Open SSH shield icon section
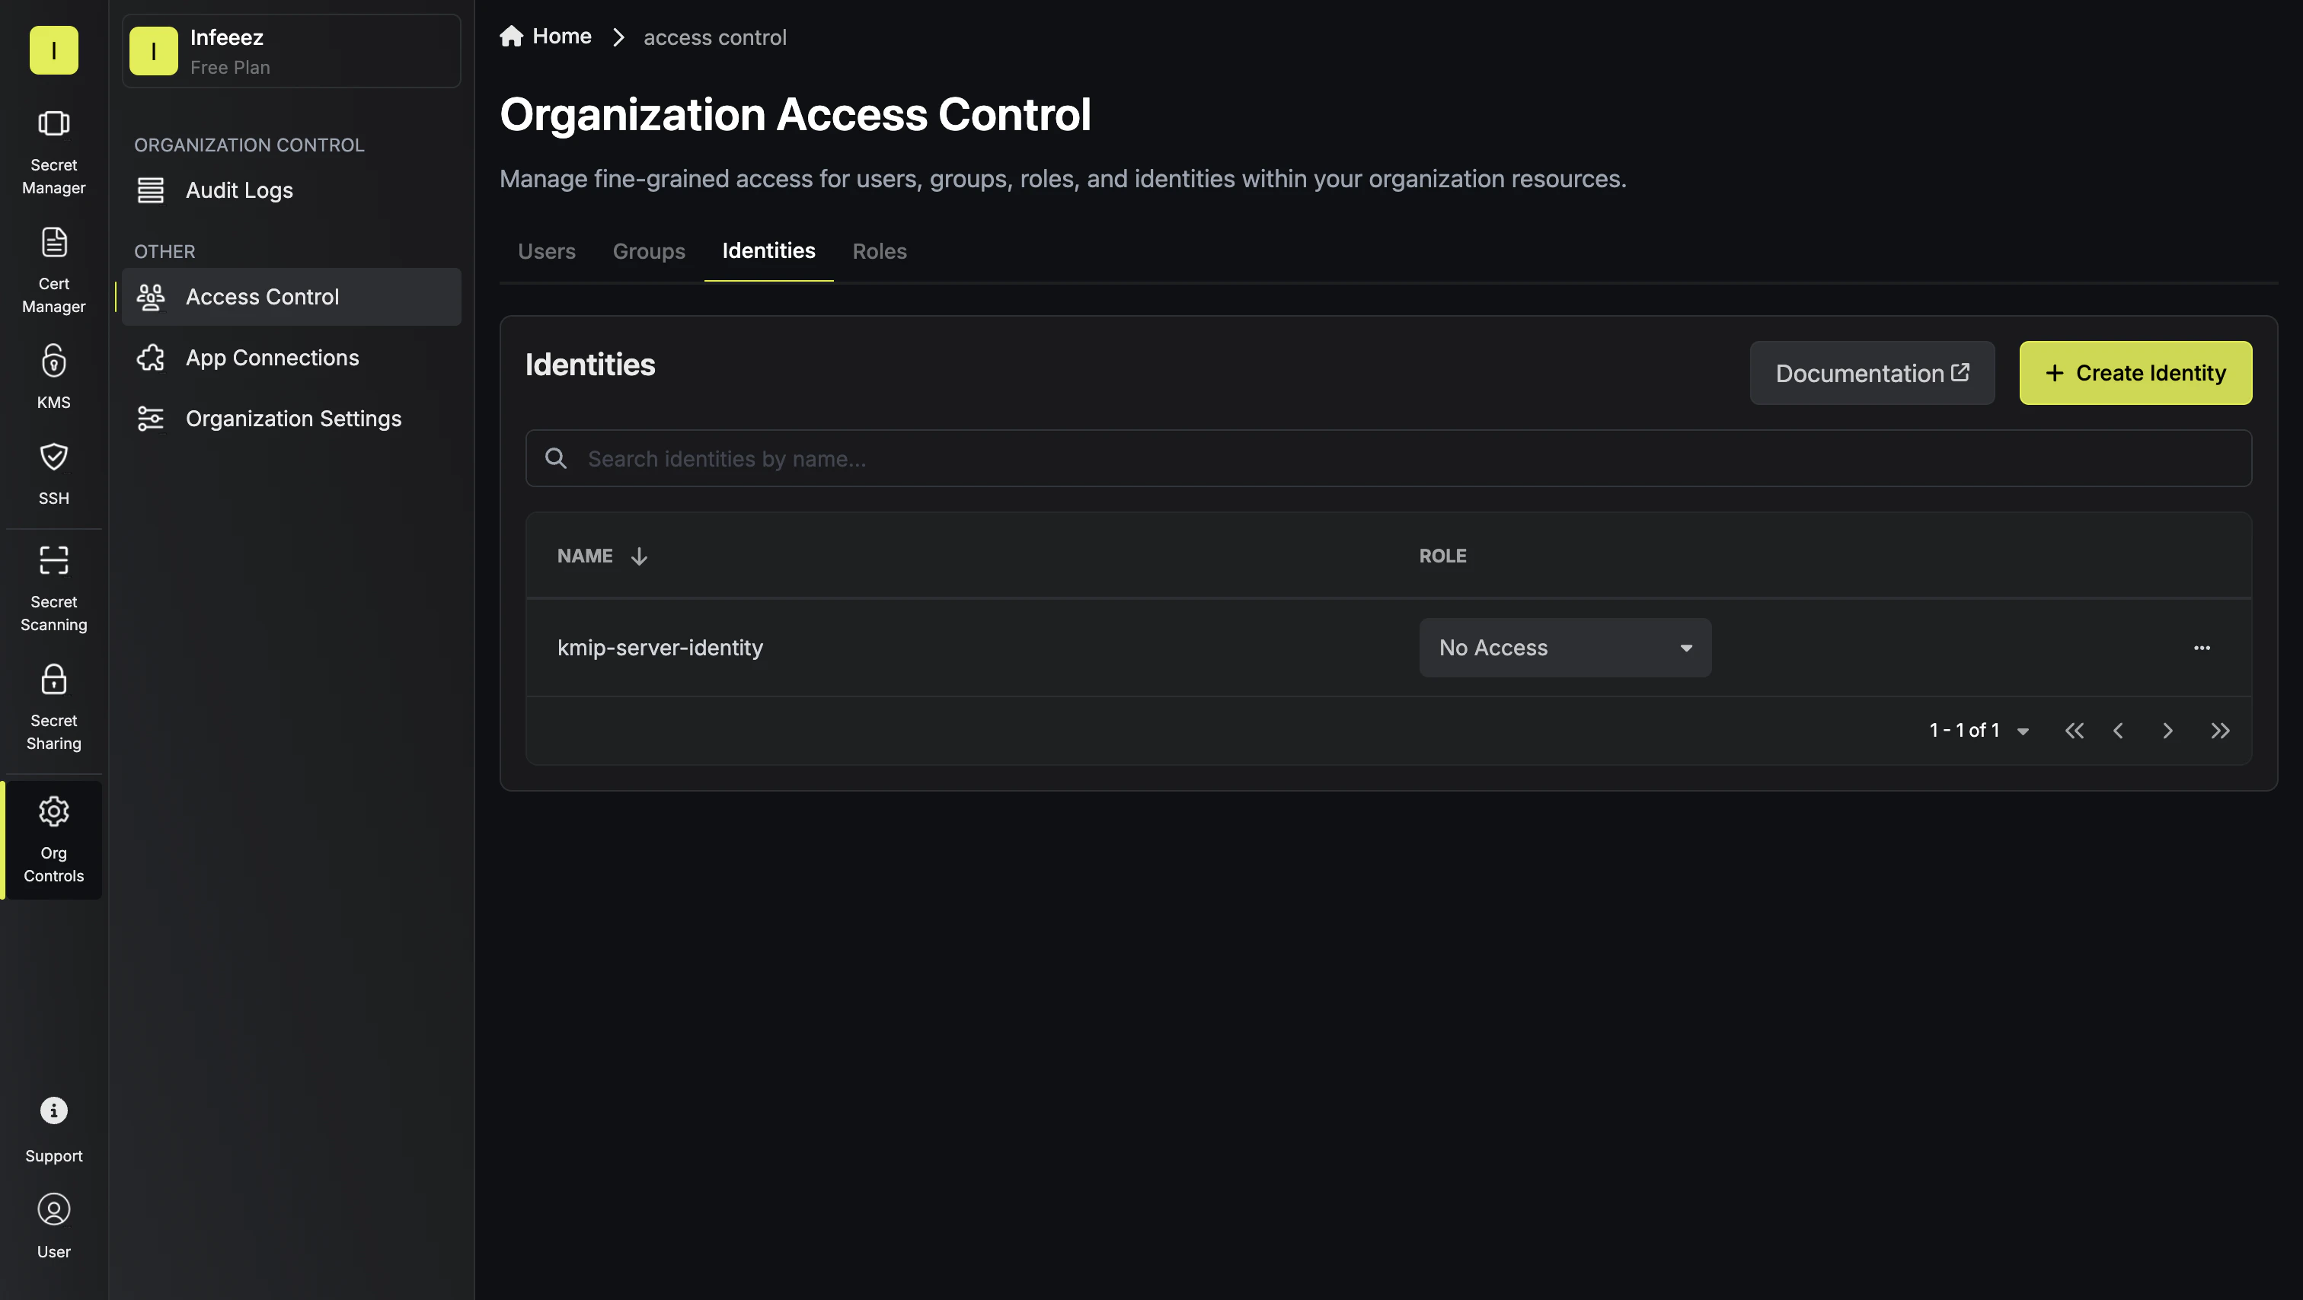2303x1300 pixels. pos(53,473)
